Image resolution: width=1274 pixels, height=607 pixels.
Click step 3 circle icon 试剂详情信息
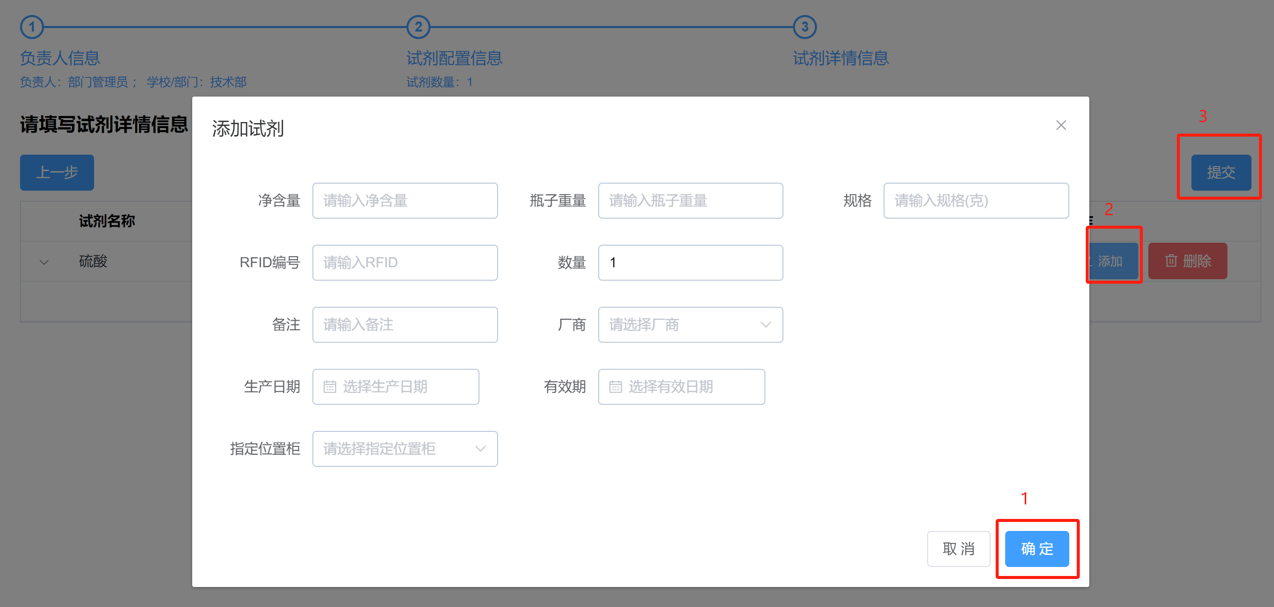point(805,27)
